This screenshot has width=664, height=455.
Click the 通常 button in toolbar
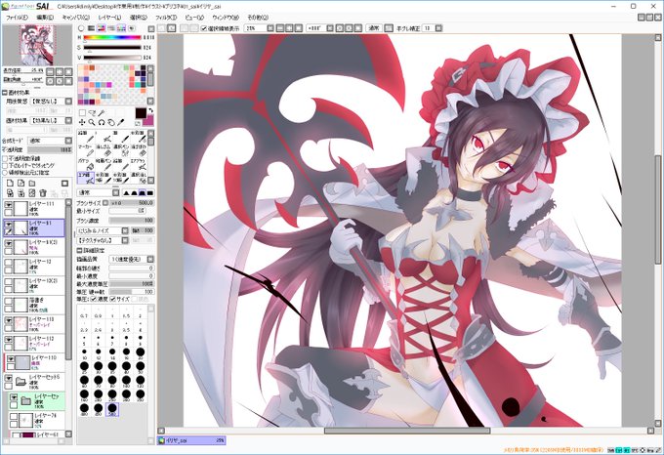(x=373, y=28)
